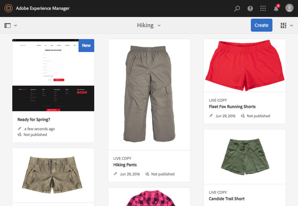Toggle the side rail panel icon
The height and width of the screenshot is (206, 298).
point(8,25)
